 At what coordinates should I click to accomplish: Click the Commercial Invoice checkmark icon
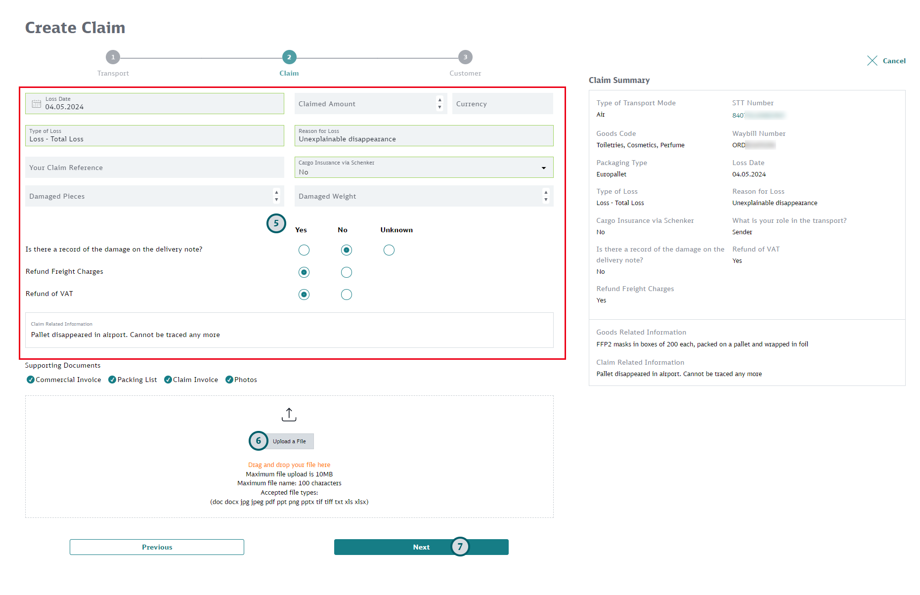point(31,380)
